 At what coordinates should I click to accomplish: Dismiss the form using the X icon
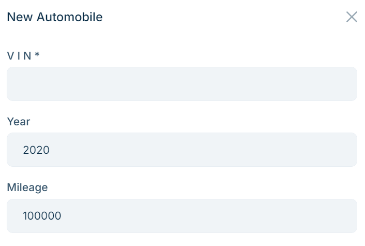[352, 17]
